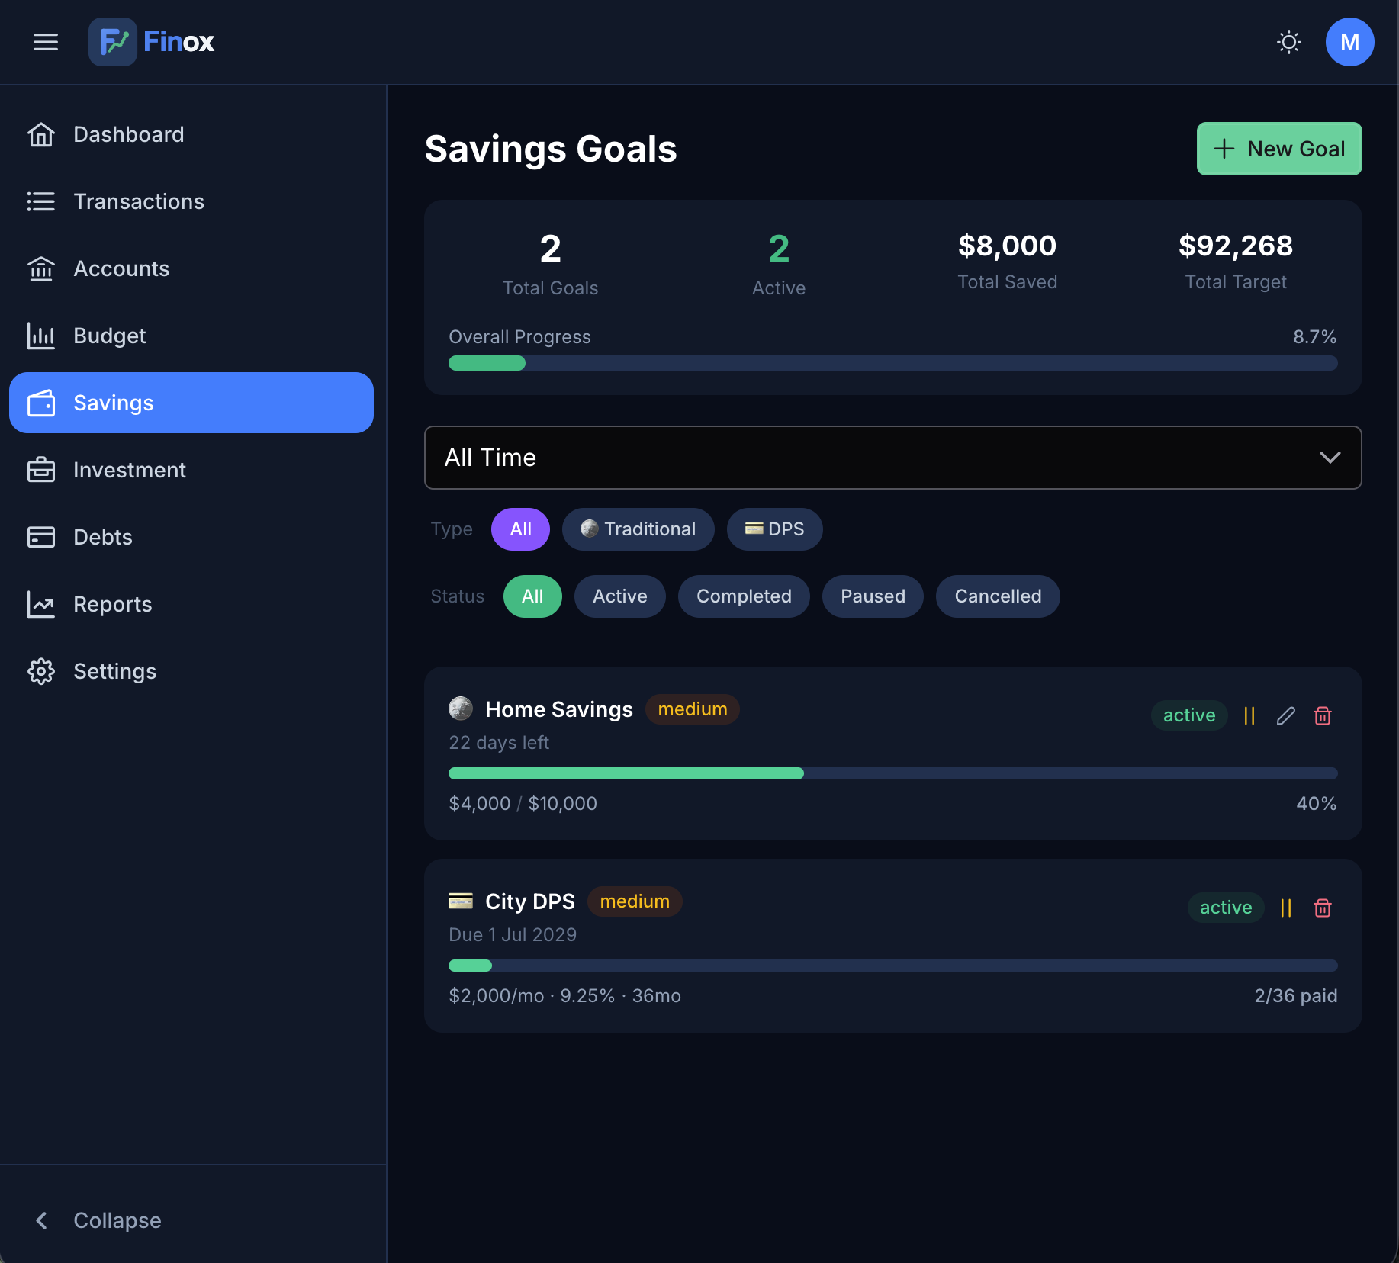Click City DPS active status badge
This screenshot has height=1263, width=1399.
[1226, 908]
